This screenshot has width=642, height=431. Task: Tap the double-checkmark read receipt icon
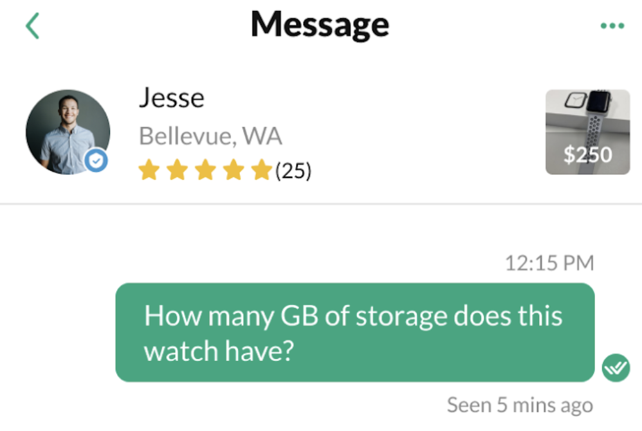click(x=616, y=367)
